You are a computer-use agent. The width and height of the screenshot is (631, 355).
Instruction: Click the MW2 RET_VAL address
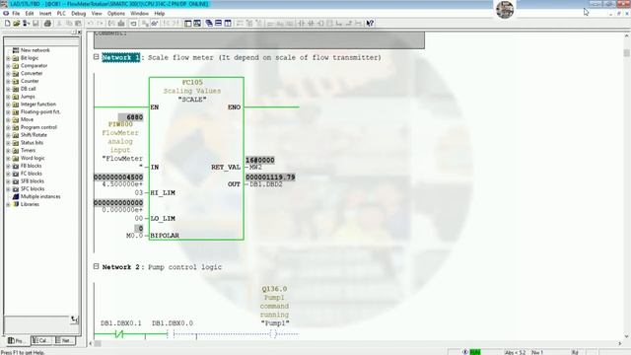coord(255,167)
